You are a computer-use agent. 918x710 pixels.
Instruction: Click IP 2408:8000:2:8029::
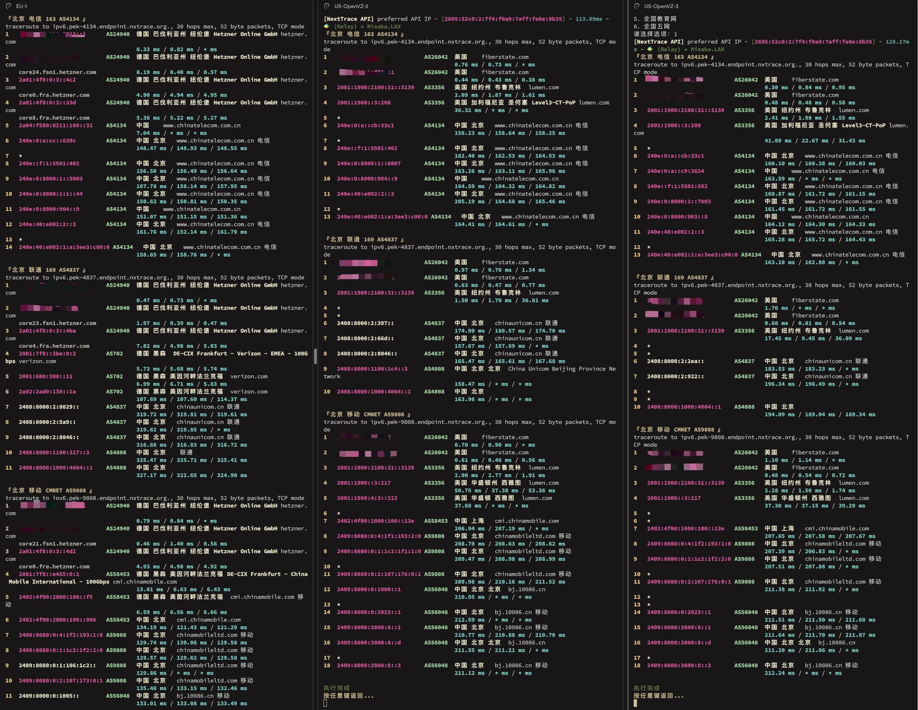click(x=49, y=407)
